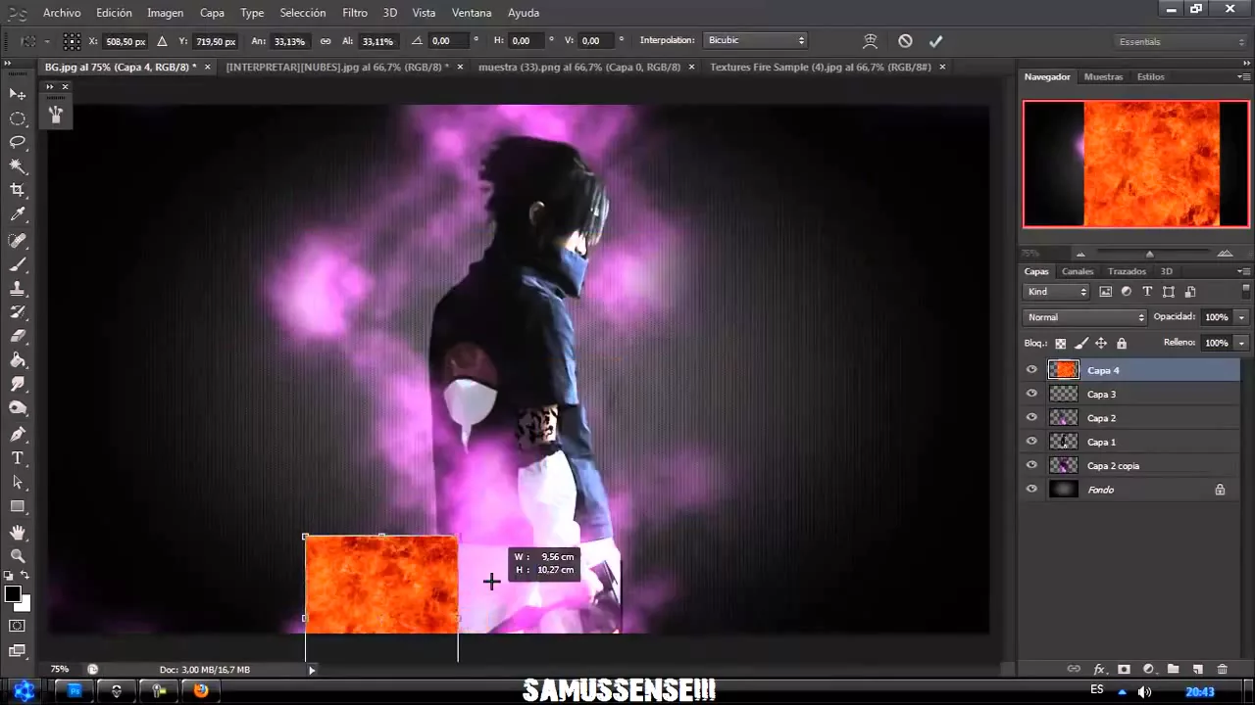Viewport: 1255px width, 705px height.
Task: Create a new layer group
Action: point(1173,670)
